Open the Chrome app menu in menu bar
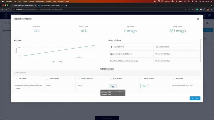 click(9, 1)
